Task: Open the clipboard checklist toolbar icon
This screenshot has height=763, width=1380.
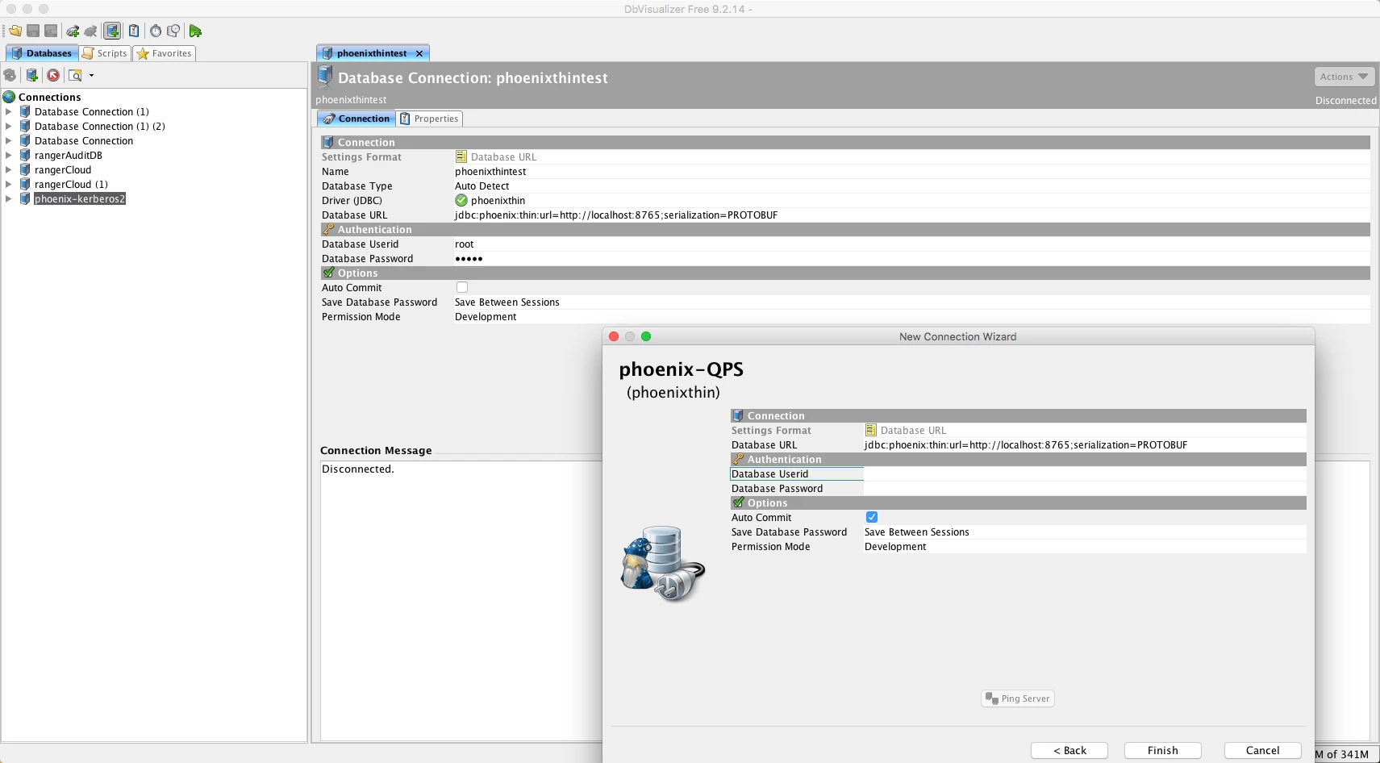Action: 134,31
